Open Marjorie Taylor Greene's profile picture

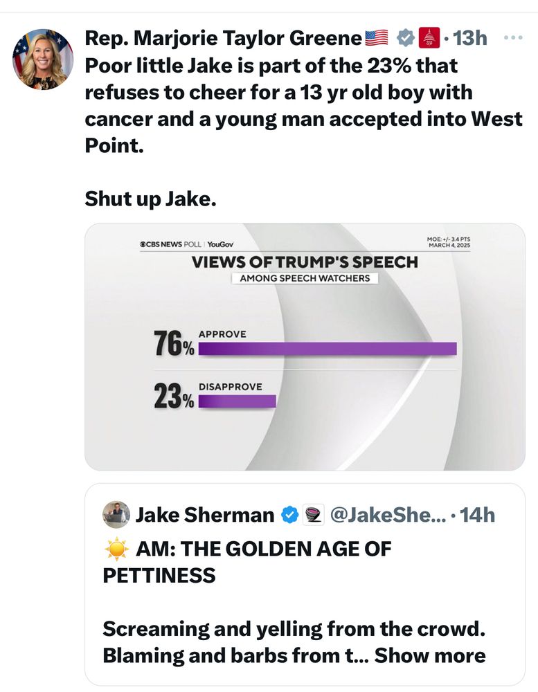click(x=43, y=60)
